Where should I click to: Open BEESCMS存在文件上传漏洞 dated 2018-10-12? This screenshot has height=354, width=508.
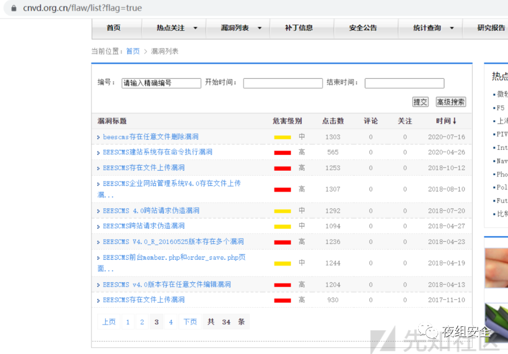(144, 167)
